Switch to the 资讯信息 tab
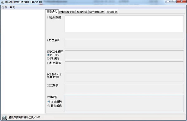The height and width of the screenshot is (121, 187). coord(112,12)
